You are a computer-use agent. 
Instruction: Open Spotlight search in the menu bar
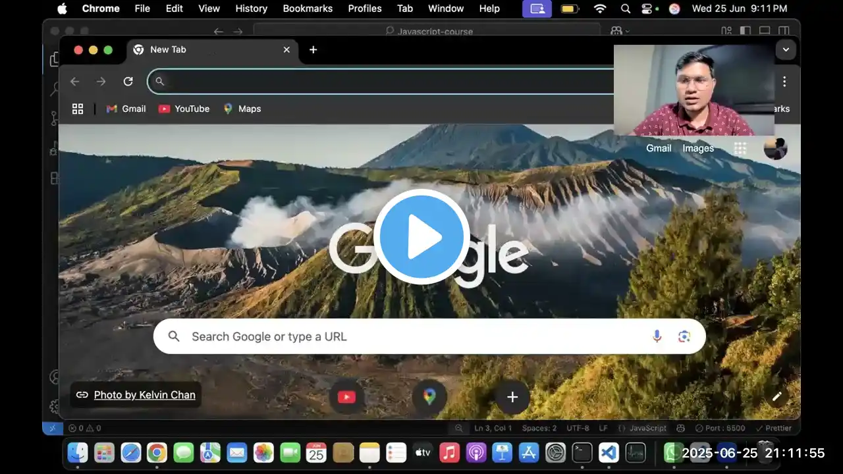coord(626,9)
